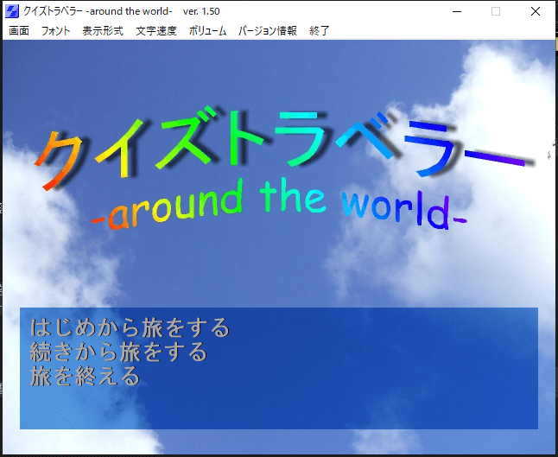Click 終了 in the menu bar
558x457 pixels.
[x=320, y=30]
